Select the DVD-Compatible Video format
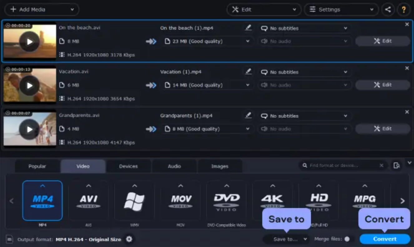The image size is (414, 247). [226, 201]
